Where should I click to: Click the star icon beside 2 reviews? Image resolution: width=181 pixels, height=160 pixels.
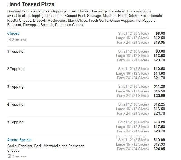point(9,156)
